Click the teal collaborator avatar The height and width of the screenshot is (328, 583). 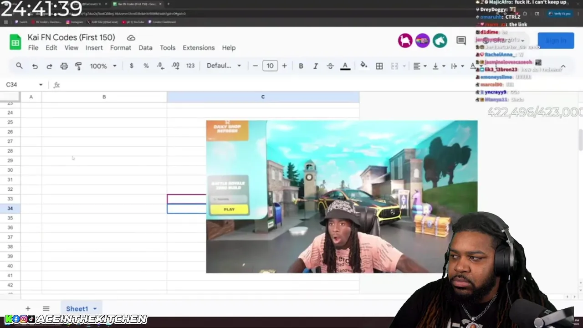click(440, 41)
